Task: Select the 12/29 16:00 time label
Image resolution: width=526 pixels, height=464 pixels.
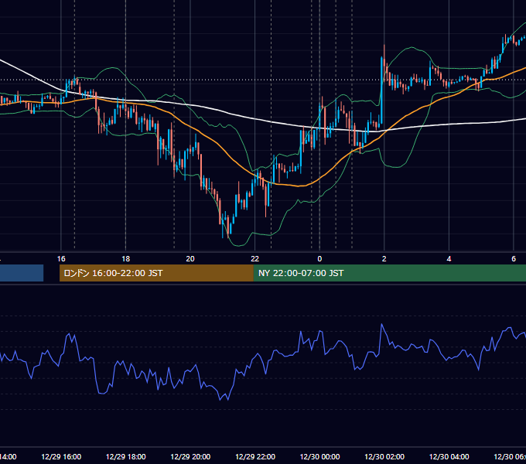Action: pyautogui.click(x=61, y=456)
